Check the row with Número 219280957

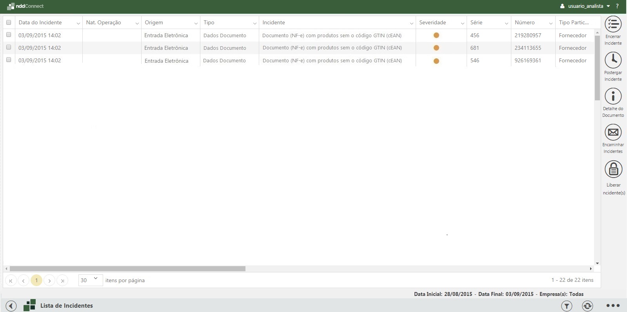pyautogui.click(x=9, y=35)
